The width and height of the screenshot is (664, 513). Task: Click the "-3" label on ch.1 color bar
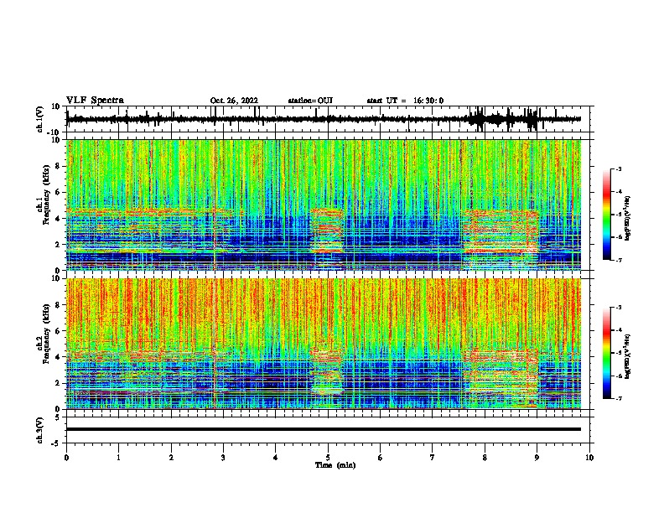point(618,168)
